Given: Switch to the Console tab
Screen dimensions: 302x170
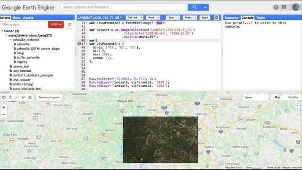Looking at the screenshot, I should coord(247,18).
